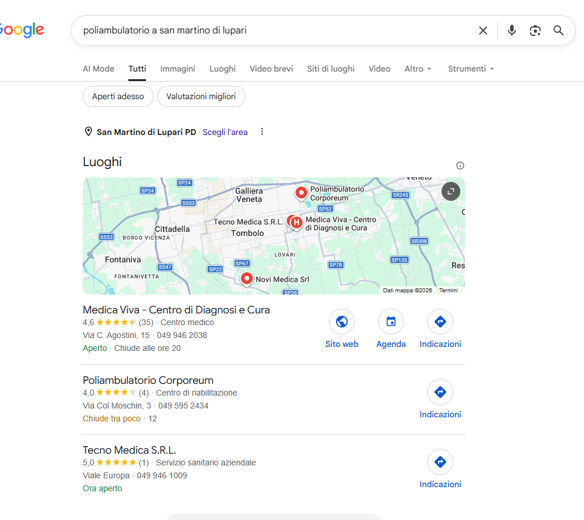The width and height of the screenshot is (584, 520).
Task: Get directions icon for Tecno Medica S.R.L.
Action: tap(440, 462)
